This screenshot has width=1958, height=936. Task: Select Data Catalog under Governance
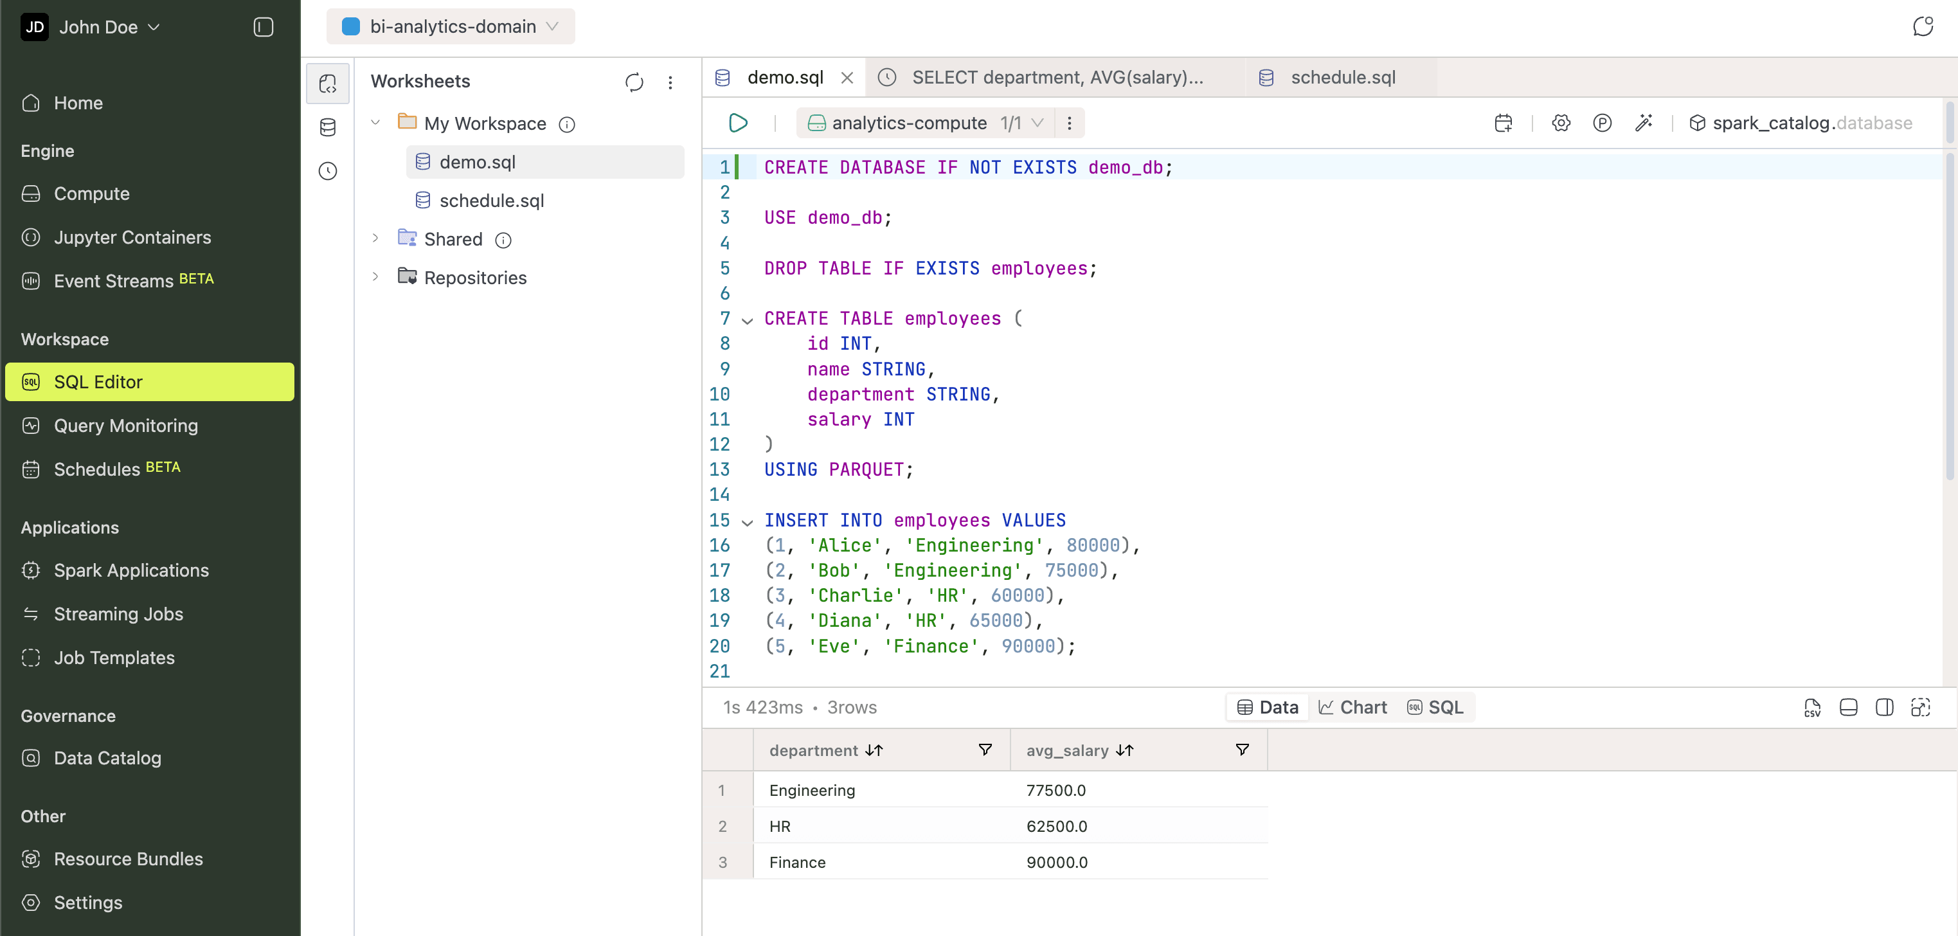(x=107, y=757)
